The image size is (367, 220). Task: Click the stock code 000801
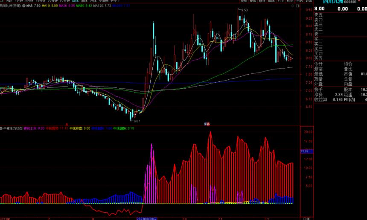pyautogui.click(x=350, y=2)
